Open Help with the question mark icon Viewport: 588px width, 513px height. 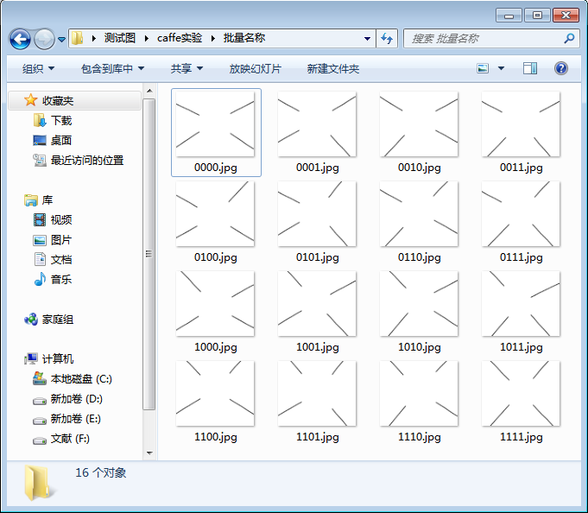tap(561, 68)
